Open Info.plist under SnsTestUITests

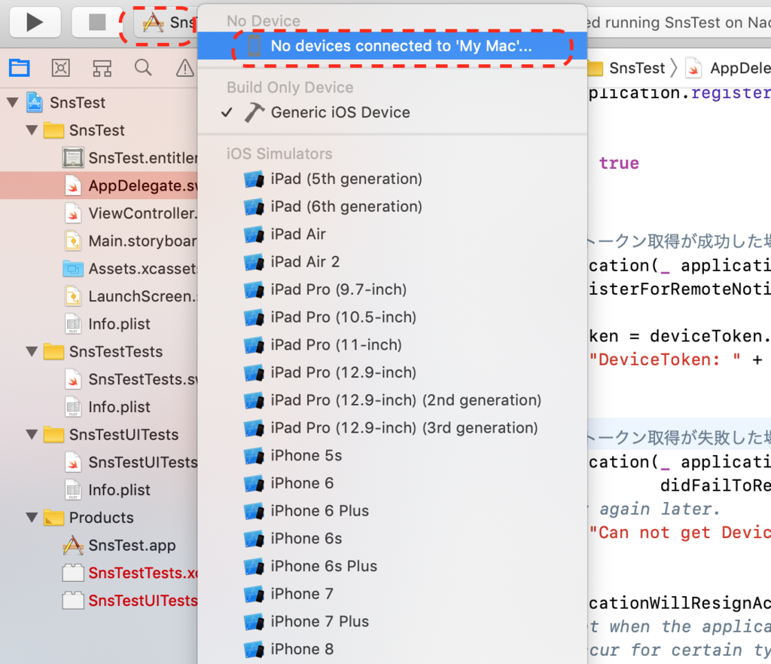tap(107, 490)
